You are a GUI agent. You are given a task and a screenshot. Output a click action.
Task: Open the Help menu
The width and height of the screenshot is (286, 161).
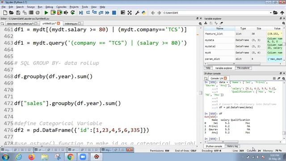[x=102, y=7]
